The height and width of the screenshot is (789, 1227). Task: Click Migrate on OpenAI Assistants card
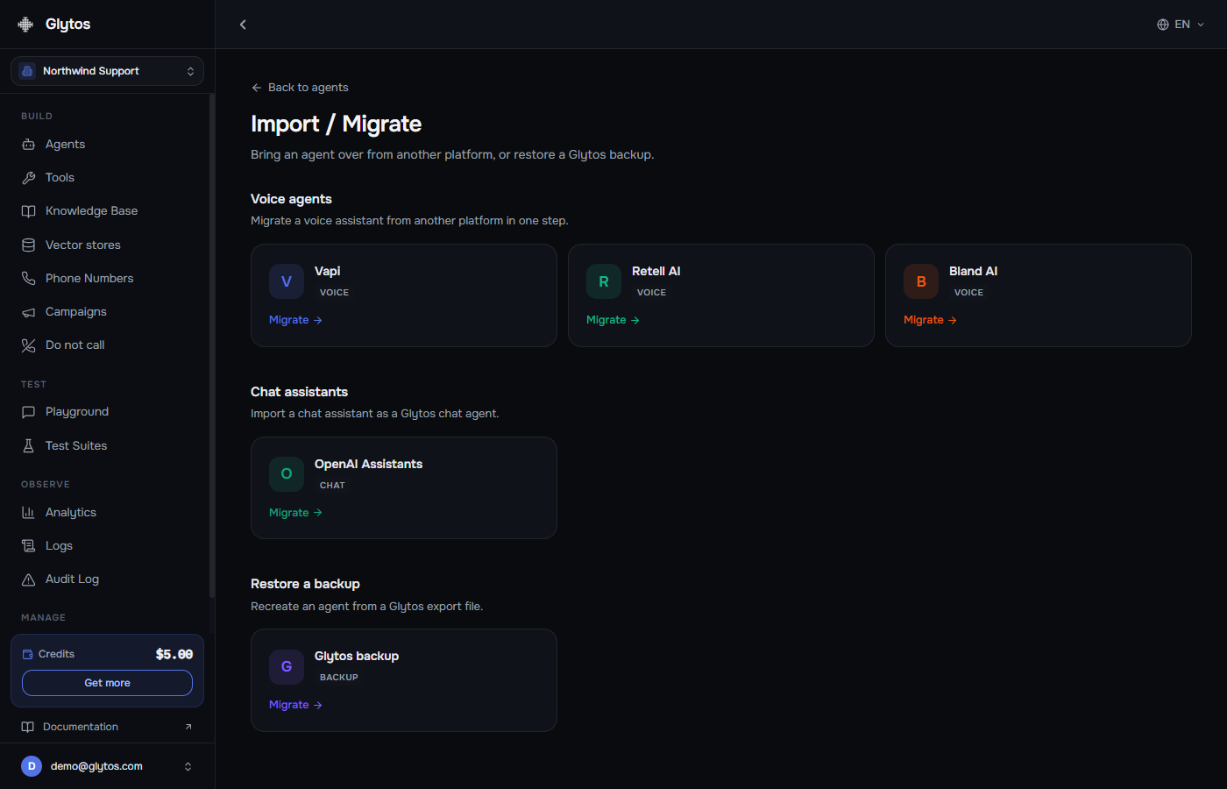pyautogui.click(x=295, y=513)
